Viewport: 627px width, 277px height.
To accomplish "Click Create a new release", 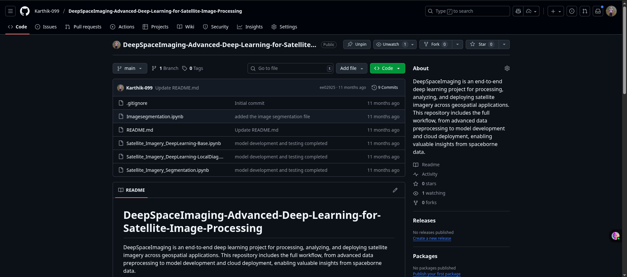I will (x=432, y=238).
